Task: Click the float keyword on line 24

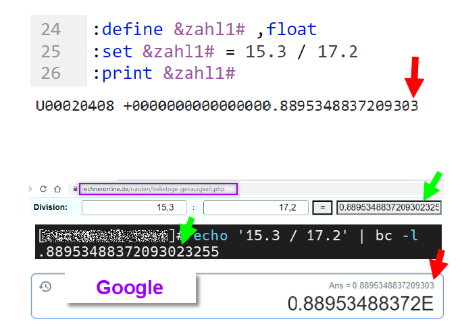Action: pos(291,29)
